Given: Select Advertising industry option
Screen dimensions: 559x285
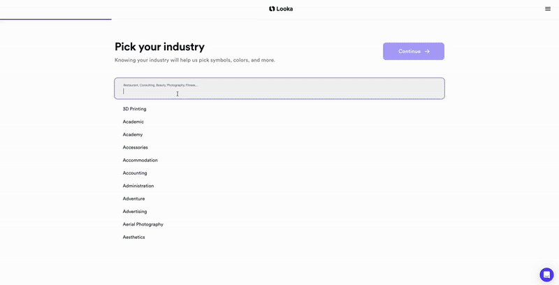Looking at the screenshot, I should coord(135,212).
